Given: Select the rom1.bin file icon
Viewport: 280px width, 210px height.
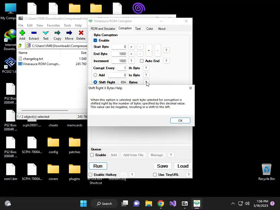Looking at the screenshot, I should coord(11,172).
